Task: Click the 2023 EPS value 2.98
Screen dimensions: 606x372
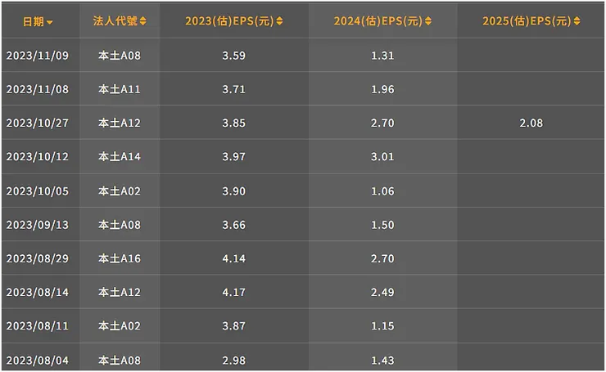Action: click(233, 361)
